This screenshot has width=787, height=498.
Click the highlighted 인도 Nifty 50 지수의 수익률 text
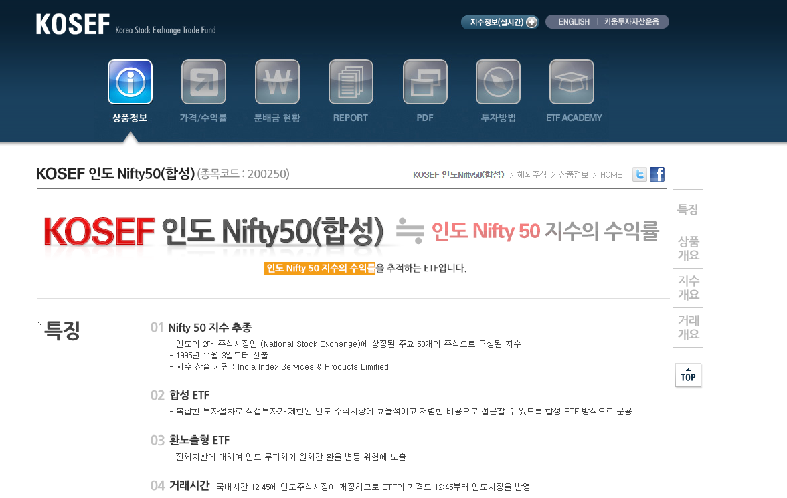point(320,268)
